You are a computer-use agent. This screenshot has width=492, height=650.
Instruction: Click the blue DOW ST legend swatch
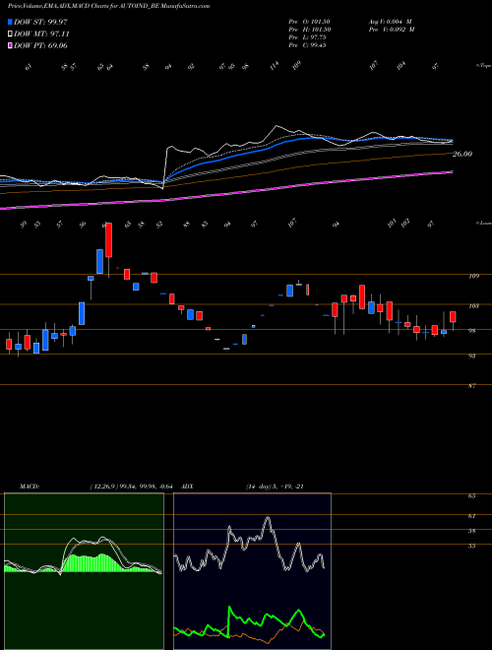10,22
